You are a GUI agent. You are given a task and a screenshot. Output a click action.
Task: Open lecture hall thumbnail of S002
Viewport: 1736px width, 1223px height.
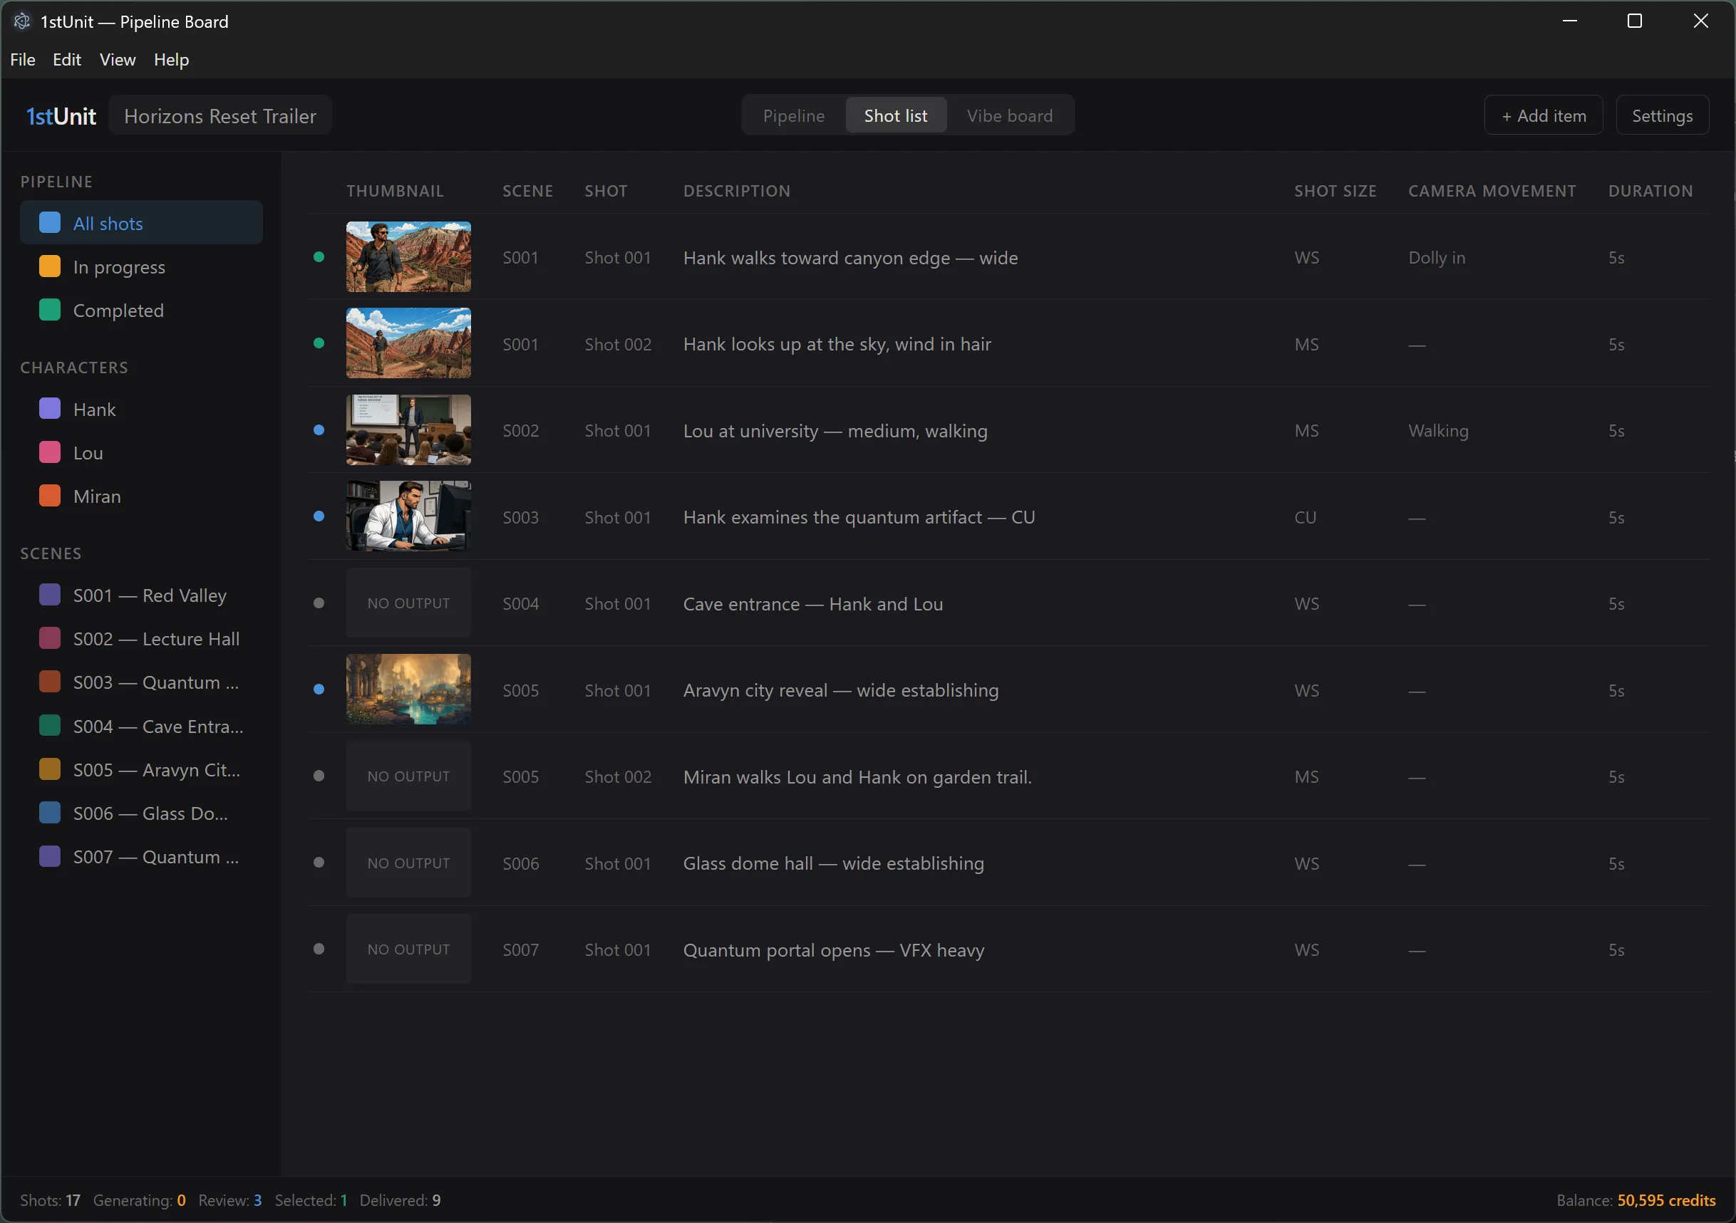point(408,430)
